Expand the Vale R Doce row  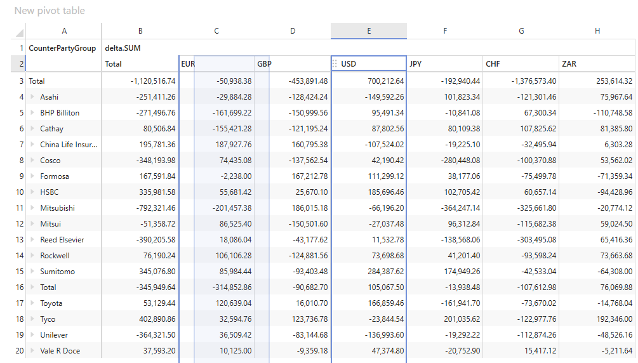tap(32, 351)
